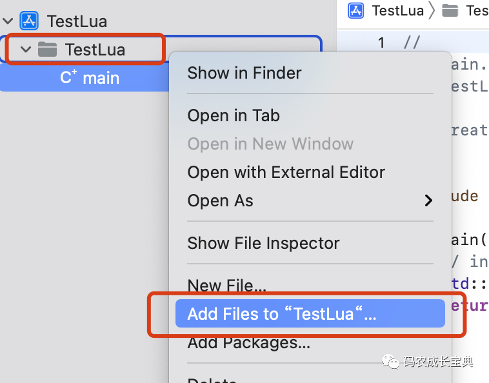The image size is (489, 383).
Task: Click Add Files to "TestLua"…
Action: click(281, 314)
